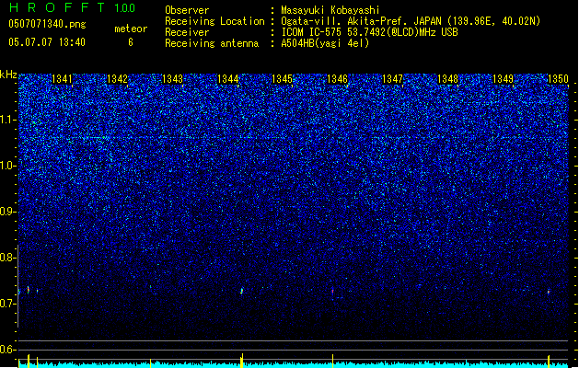Click the Receiving antenna label
Screen dimensions: 579x368
212,43
